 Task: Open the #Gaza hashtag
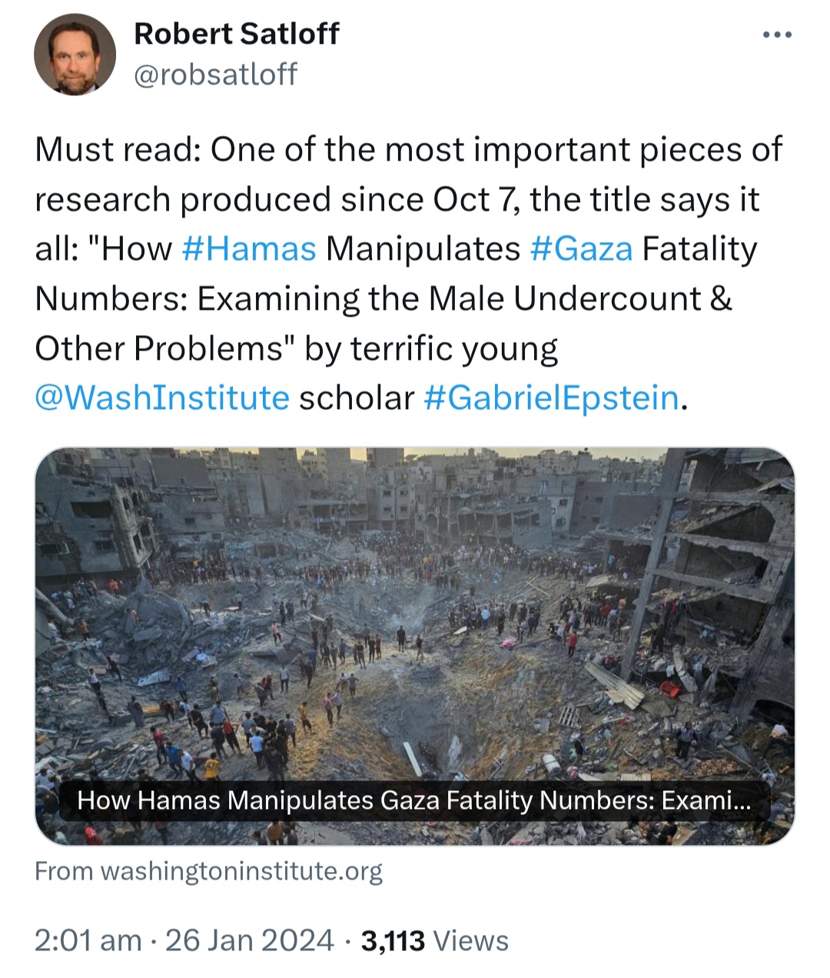click(x=582, y=249)
